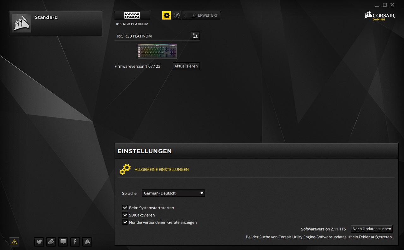Click the warning triangle icon bottom left
This screenshot has height=250, width=404.
[14, 242]
